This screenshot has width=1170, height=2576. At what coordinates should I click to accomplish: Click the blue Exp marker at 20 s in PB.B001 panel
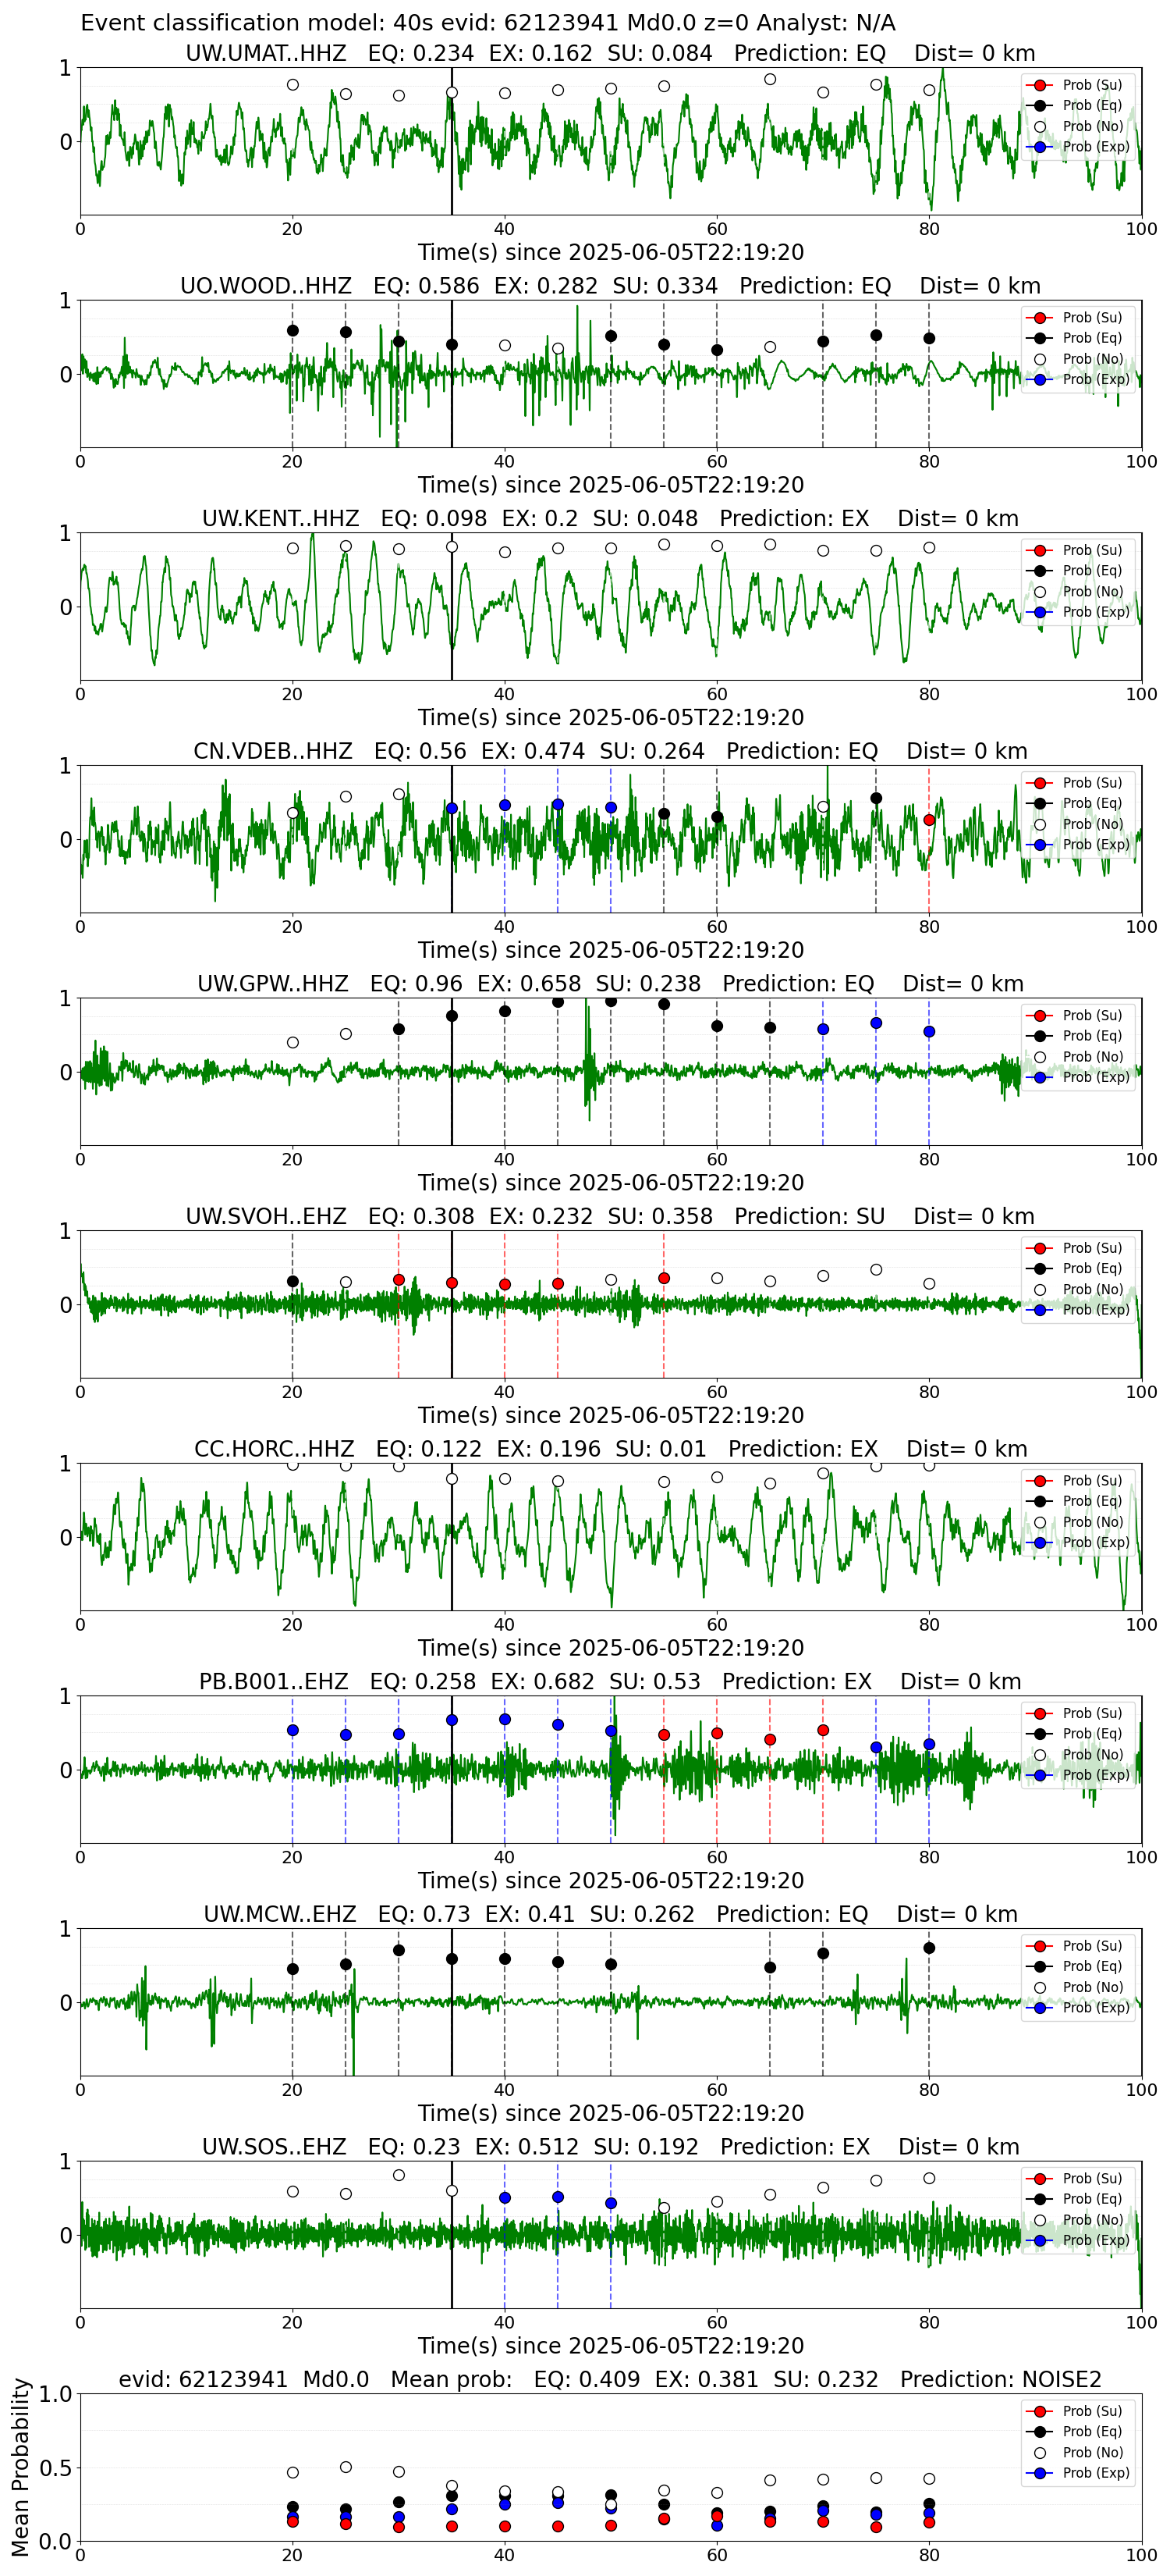click(x=292, y=1730)
